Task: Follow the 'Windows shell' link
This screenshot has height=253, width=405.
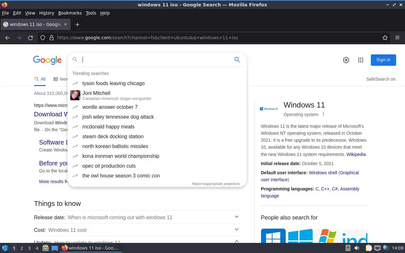Action: 323,173
